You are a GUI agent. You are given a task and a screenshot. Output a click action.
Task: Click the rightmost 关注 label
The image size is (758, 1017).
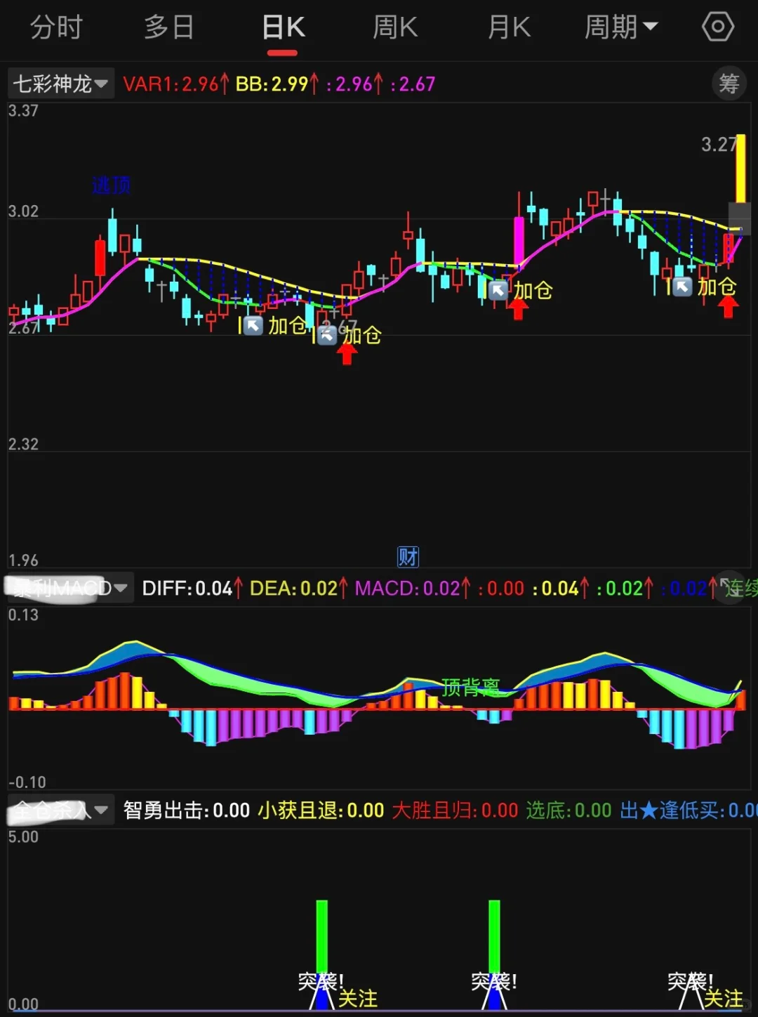[724, 998]
